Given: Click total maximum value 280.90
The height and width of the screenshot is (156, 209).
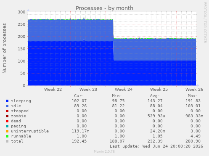Looking at the screenshot, I should click(x=193, y=141).
